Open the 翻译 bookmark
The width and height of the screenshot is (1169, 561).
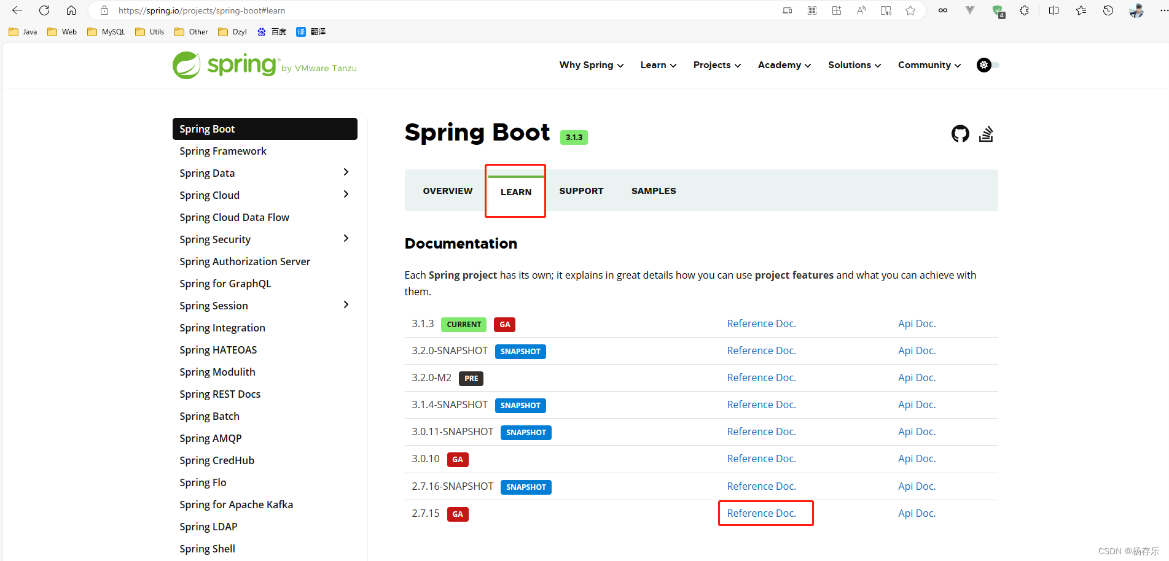(x=311, y=32)
